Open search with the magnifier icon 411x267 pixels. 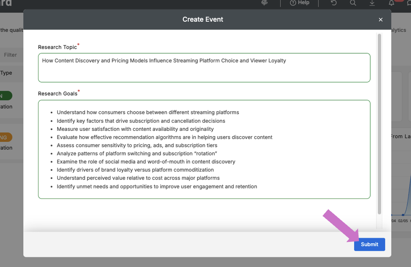click(x=353, y=3)
